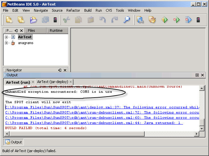Click the Find magnifier icon
The height and width of the screenshot is (156, 209).
tap(127, 20)
